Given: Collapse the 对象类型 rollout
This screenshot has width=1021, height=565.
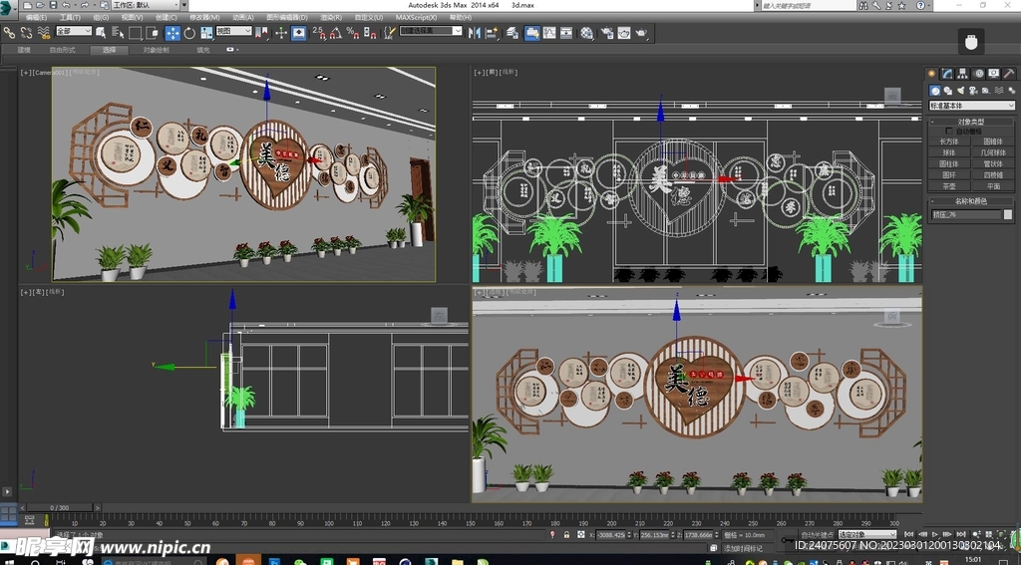Looking at the screenshot, I should 971,122.
